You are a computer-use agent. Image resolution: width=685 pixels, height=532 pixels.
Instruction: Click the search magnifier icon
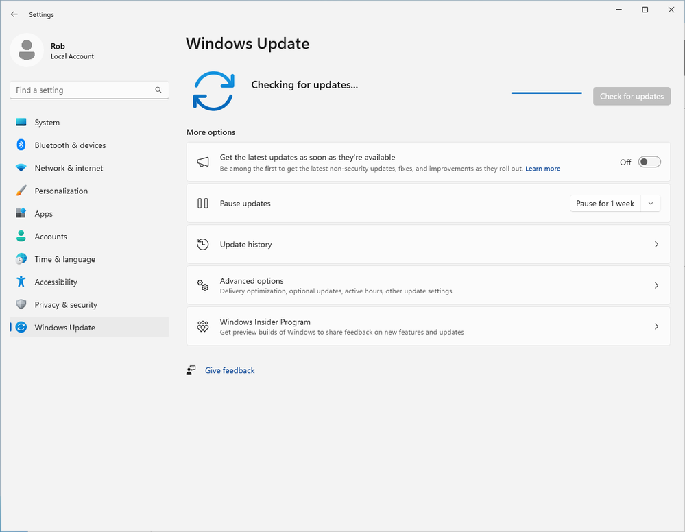tap(158, 90)
